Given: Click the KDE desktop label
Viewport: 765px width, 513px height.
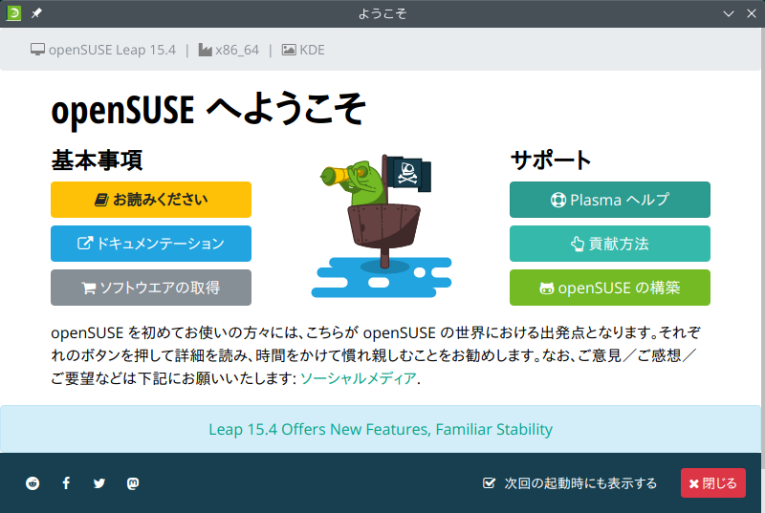Looking at the screenshot, I should pyautogui.click(x=313, y=50).
